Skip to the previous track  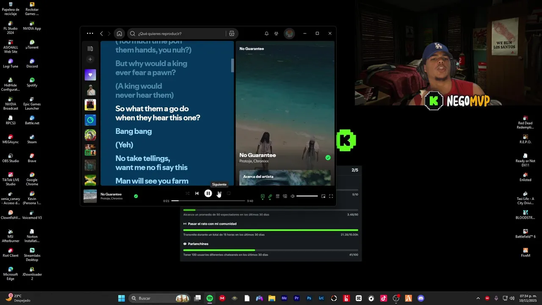point(197,193)
